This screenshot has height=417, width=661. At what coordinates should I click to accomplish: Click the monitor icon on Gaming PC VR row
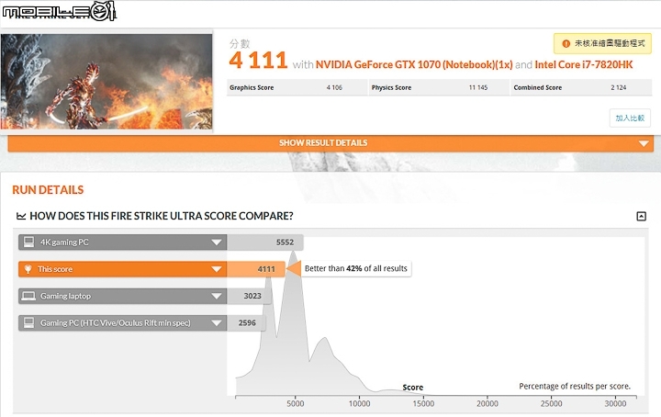pyautogui.click(x=28, y=323)
